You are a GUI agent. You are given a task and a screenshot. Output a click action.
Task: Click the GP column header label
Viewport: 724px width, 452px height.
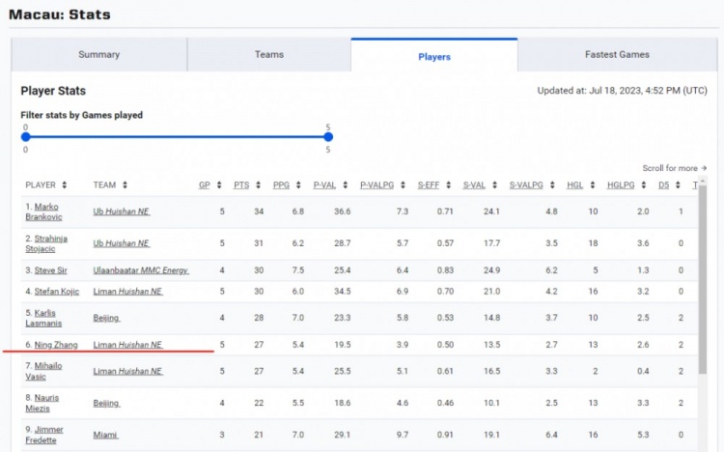pyautogui.click(x=205, y=184)
